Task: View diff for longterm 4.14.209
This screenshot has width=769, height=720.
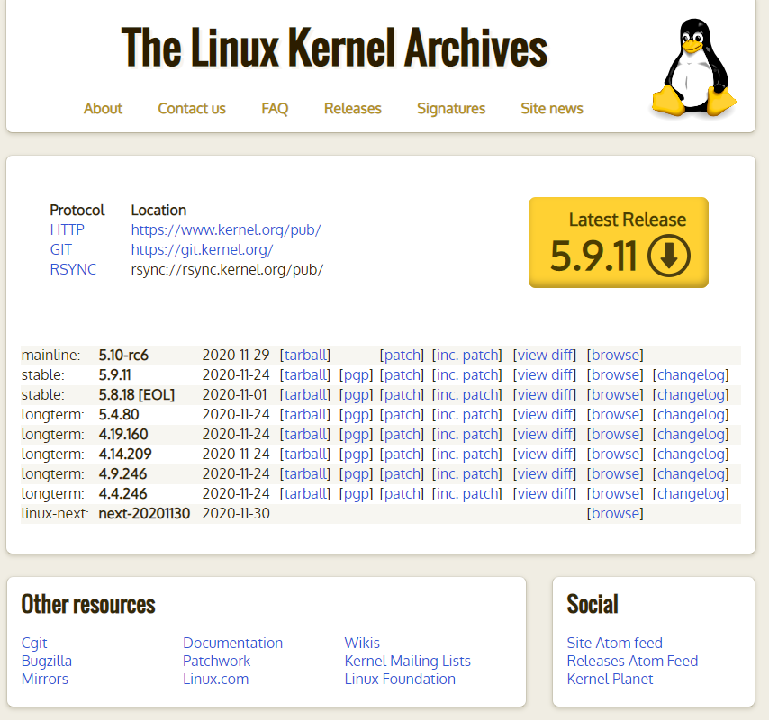Action: tap(545, 454)
